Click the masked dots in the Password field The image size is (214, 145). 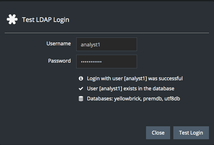coord(91,62)
